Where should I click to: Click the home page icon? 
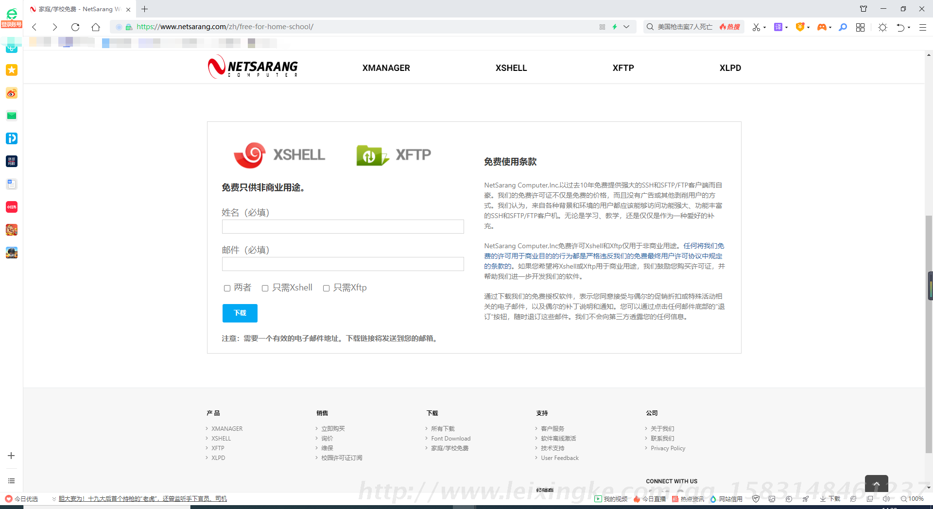[96, 27]
